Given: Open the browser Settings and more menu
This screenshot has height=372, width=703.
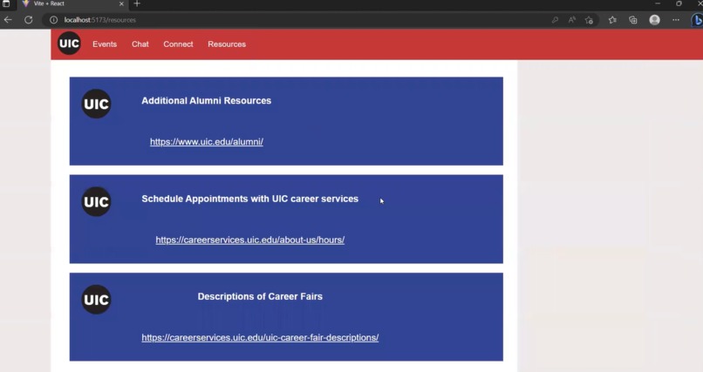Looking at the screenshot, I should point(676,20).
